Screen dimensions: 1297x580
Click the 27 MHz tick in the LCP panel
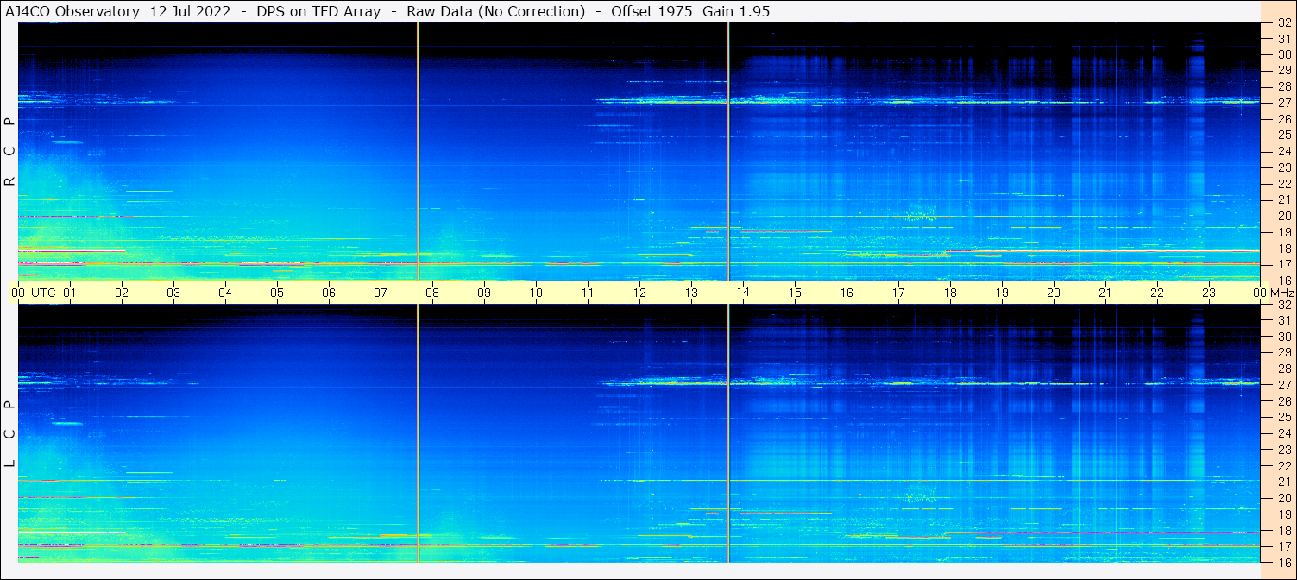pos(1284,385)
